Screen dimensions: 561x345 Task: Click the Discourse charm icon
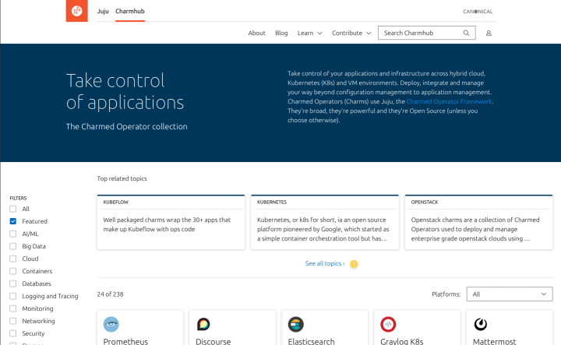point(203,324)
